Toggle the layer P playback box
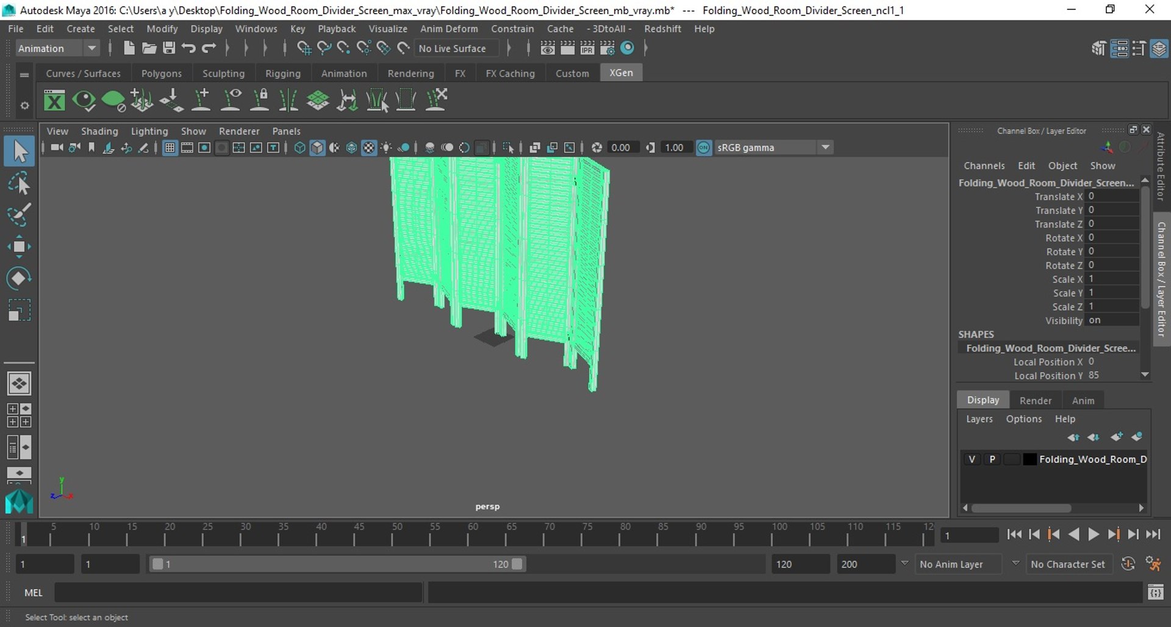This screenshot has height=627, width=1171. (x=992, y=459)
